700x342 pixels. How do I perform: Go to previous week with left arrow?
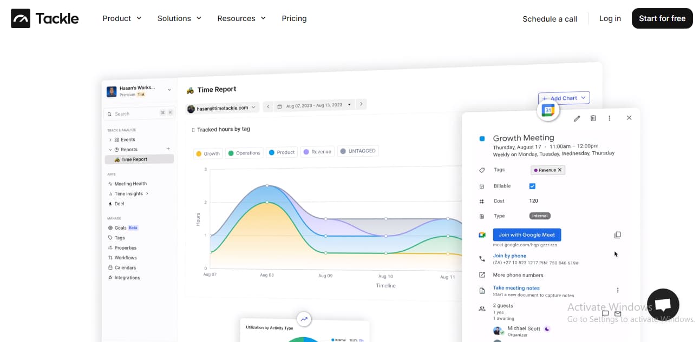click(x=268, y=106)
